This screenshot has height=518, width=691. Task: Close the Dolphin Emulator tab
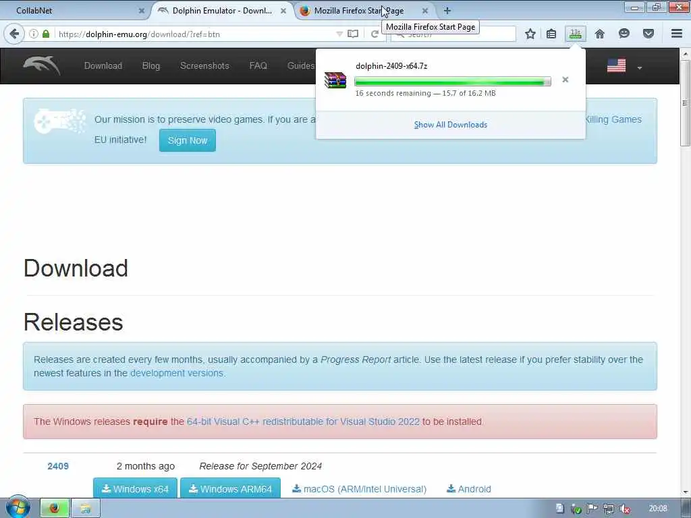[x=283, y=11]
